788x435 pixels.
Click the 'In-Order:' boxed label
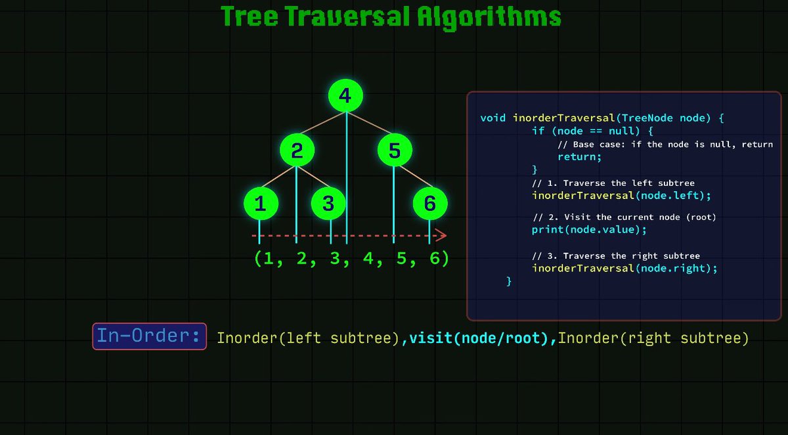[149, 336]
